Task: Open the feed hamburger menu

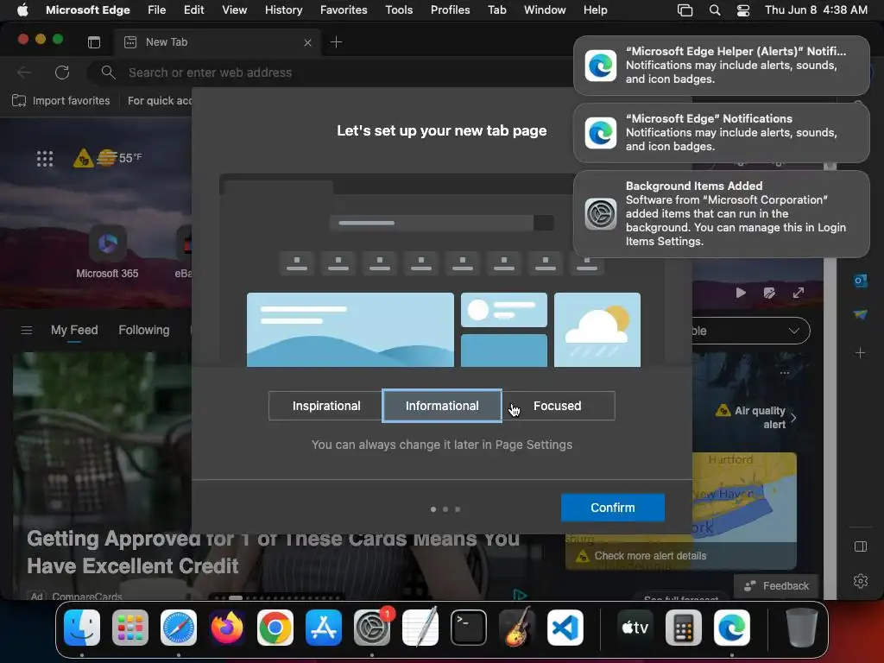Action: 27,331
